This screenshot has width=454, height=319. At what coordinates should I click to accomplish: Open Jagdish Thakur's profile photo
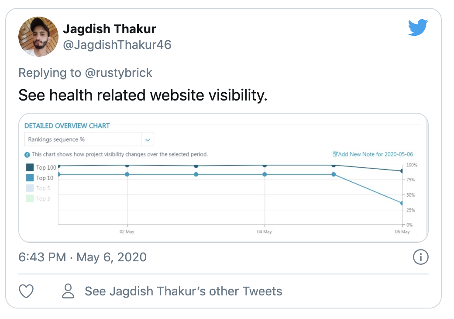click(x=38, y=37)
